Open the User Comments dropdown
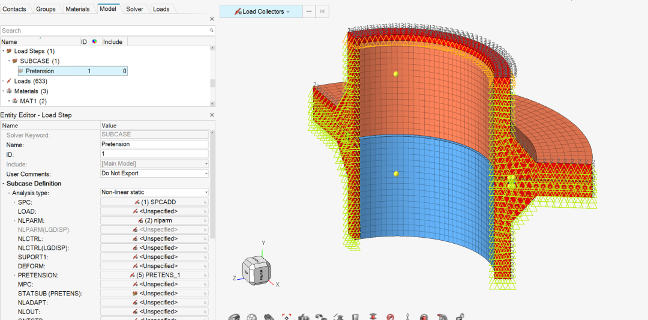The height and width of the screenshot is (320, 648). click(154, 174)
